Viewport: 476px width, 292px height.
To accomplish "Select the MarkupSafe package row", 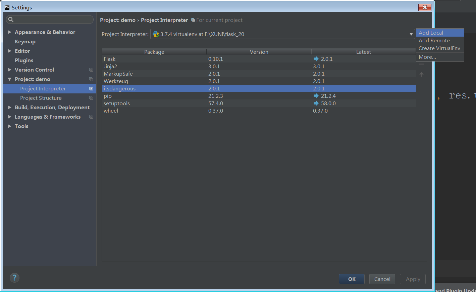I will (259, 74).
